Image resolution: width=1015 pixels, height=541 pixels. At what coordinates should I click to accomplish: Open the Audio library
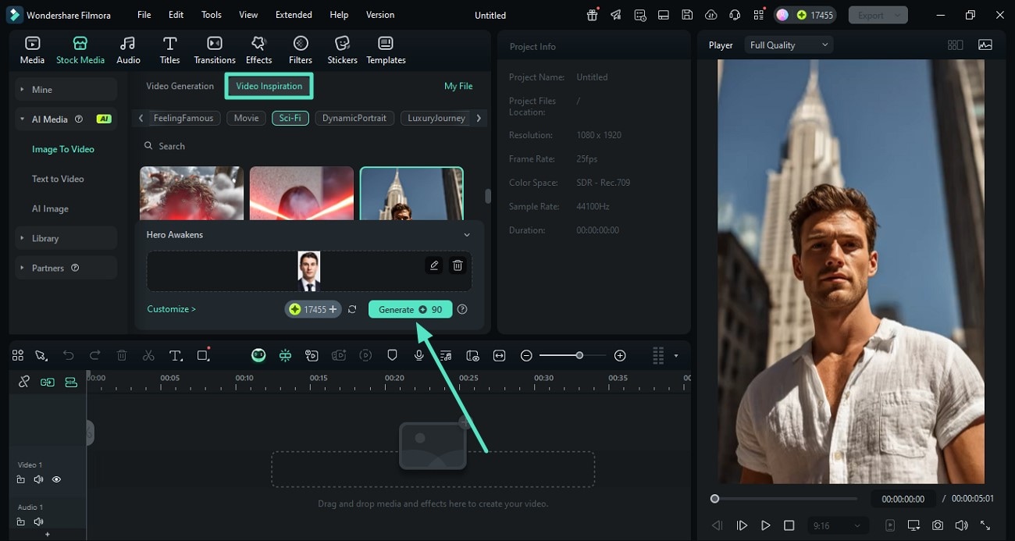[128, 50]
